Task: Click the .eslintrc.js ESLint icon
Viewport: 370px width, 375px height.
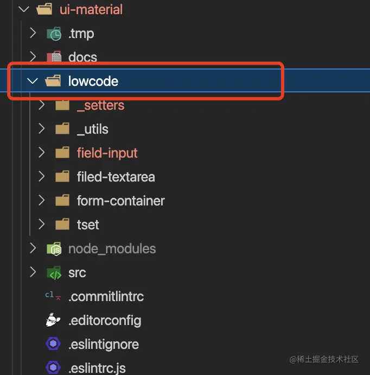Action: point(53,368)
